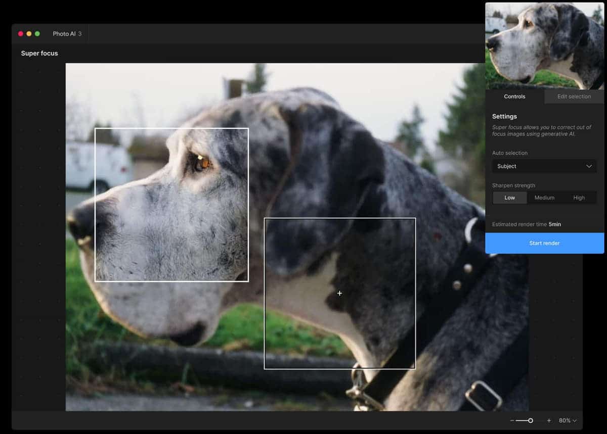
Task: Click the chevron on the Subject selection field
Action: click(589, 166)
